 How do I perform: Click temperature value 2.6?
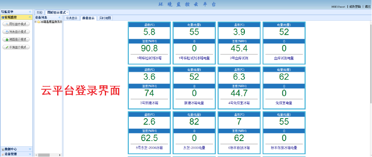click(x=149, y=122)
